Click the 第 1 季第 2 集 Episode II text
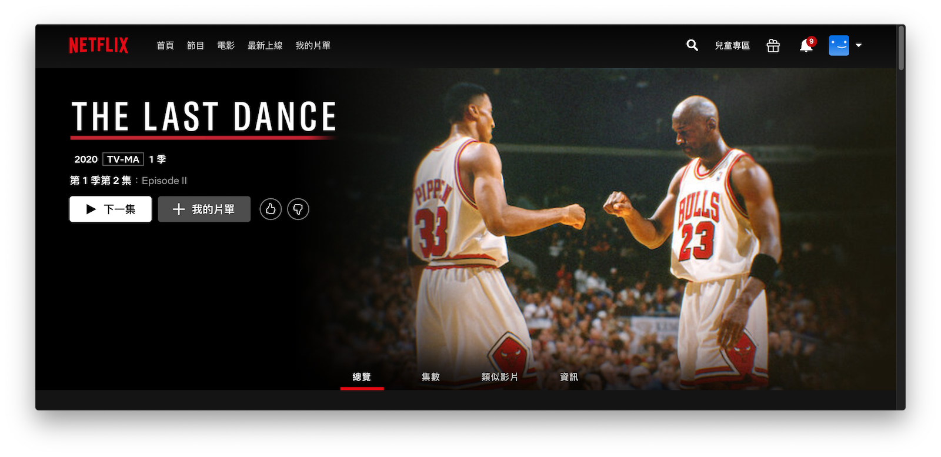 point(128,181)
